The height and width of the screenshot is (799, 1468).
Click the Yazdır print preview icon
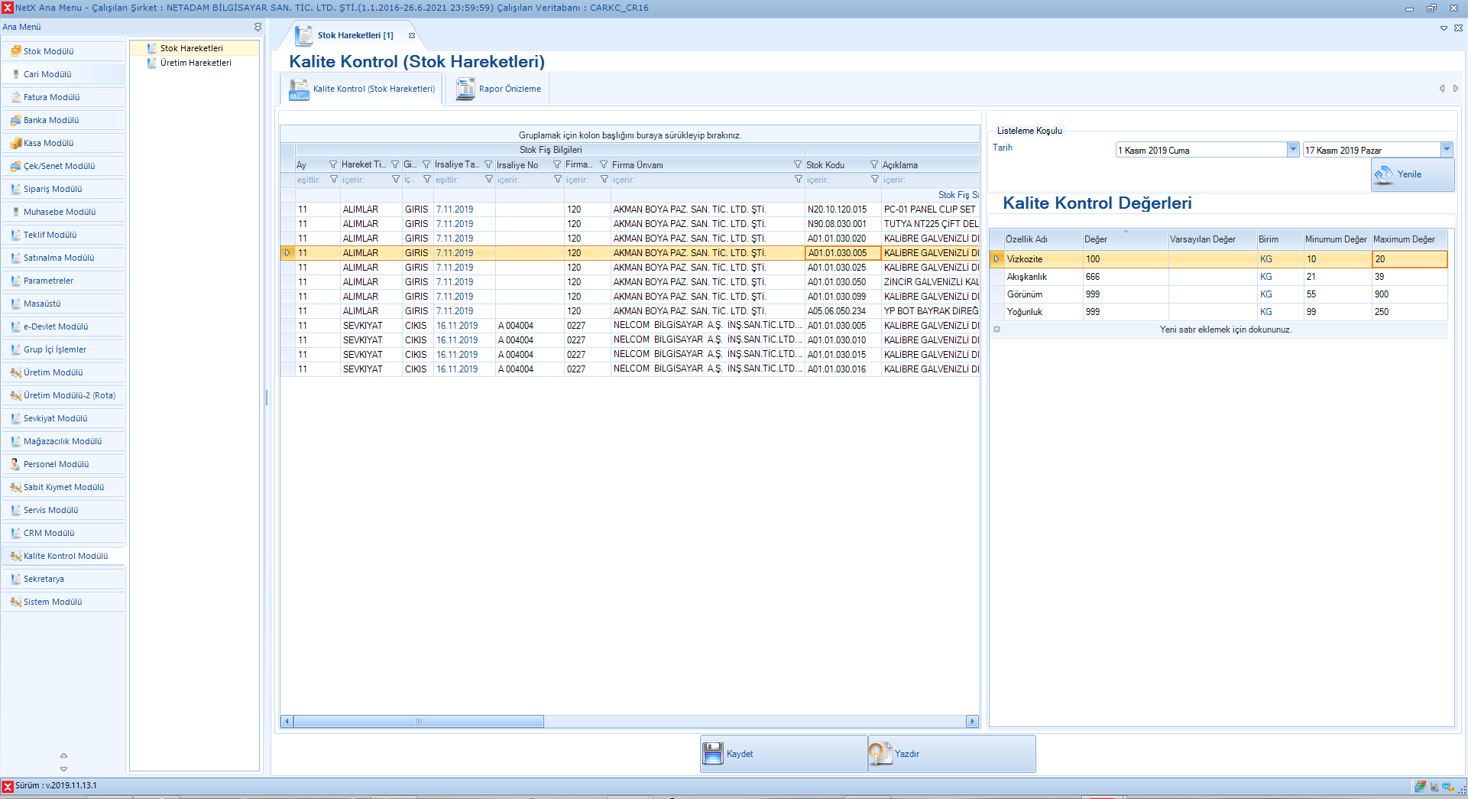(x=880, y=754)
